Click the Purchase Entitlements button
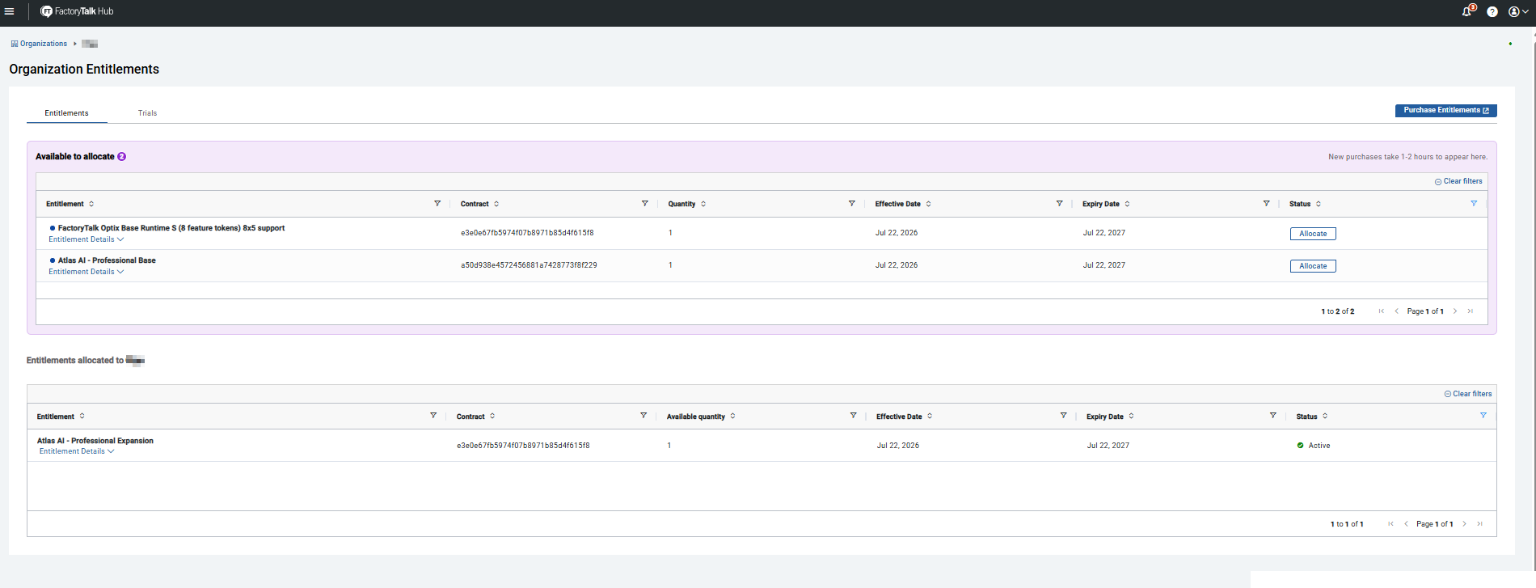 [x=1445, y=111]
